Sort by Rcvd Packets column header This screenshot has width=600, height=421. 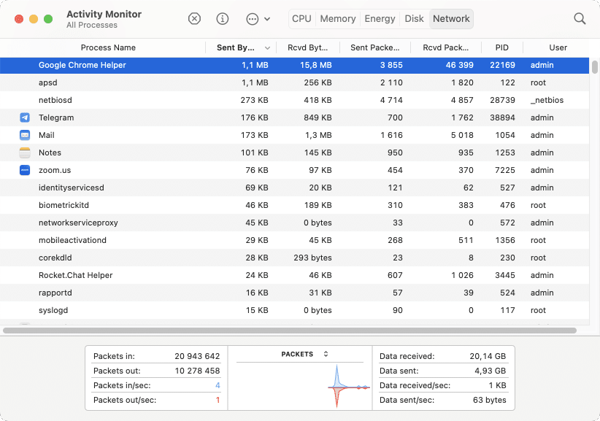445,48
